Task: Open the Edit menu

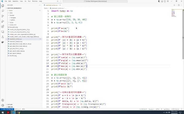Action: coord(10,1)
